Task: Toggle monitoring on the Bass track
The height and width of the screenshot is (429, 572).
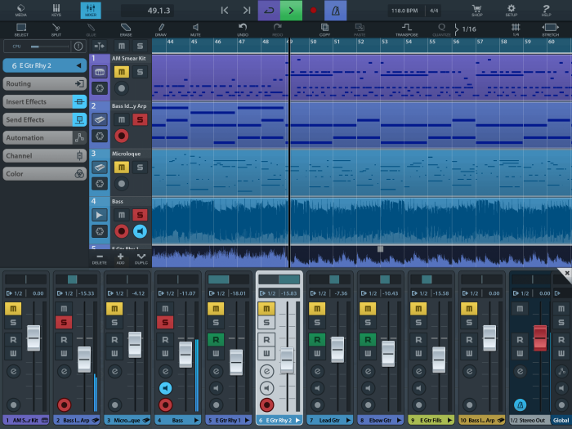Action: click(140, 231)
